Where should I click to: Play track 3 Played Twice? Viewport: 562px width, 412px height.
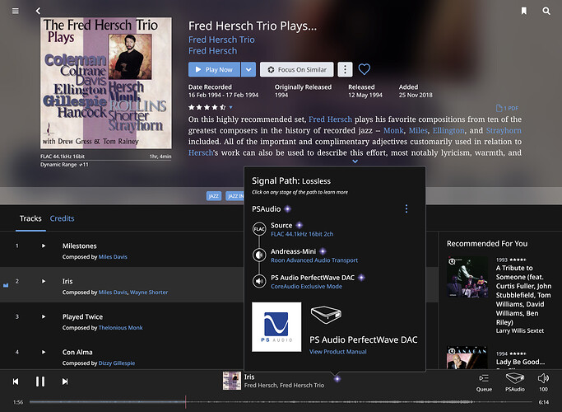pyautogui.click(x=44, y=316)
